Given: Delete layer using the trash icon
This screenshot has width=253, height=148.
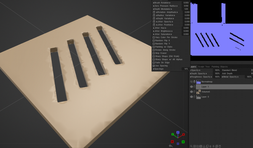Looking at the screenshot, I should pos(220,146).
